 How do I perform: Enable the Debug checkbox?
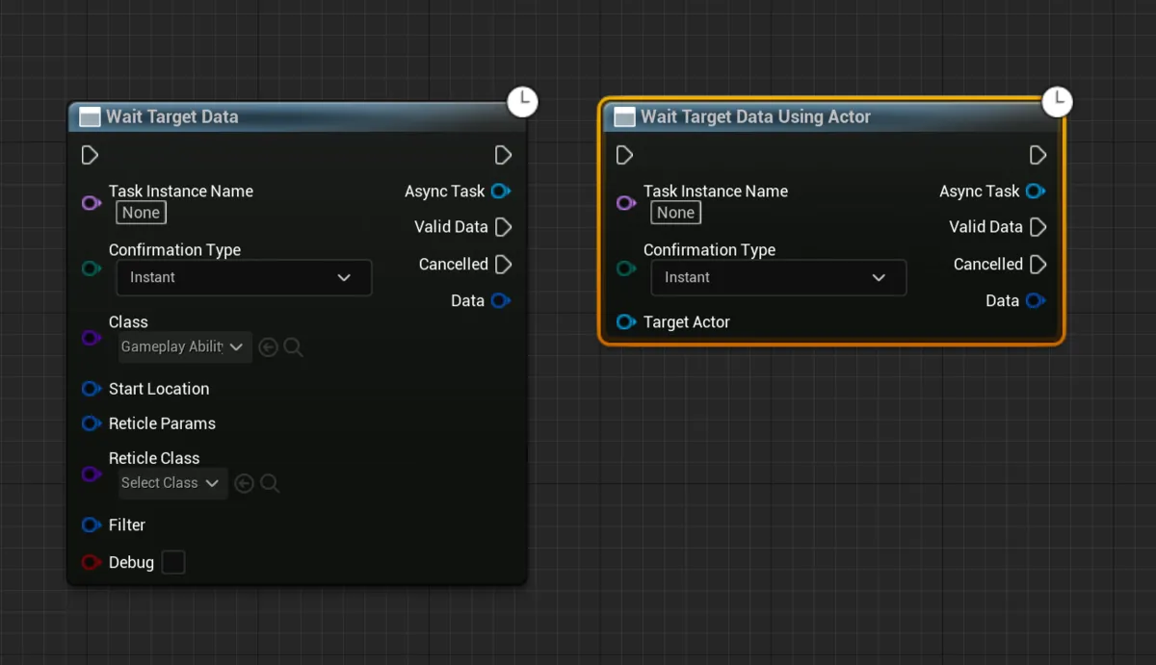coord(173,562)
